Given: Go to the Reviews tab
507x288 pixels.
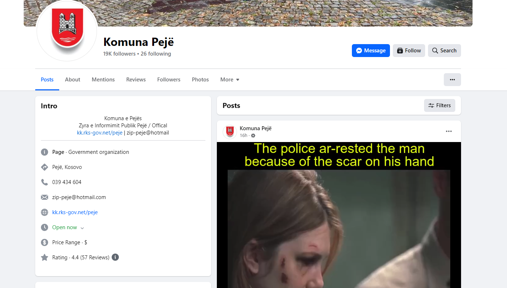Looking at the screenshot, I should pyautogui.click(x=136, y=80).
